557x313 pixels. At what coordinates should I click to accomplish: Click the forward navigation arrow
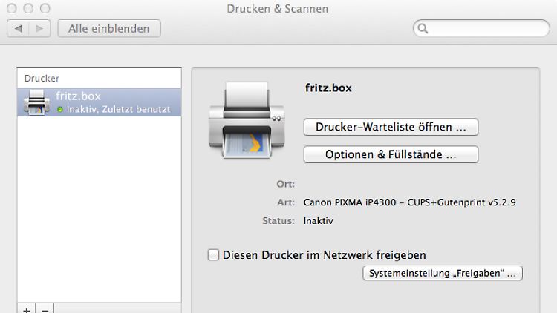[x=40, y=29]
